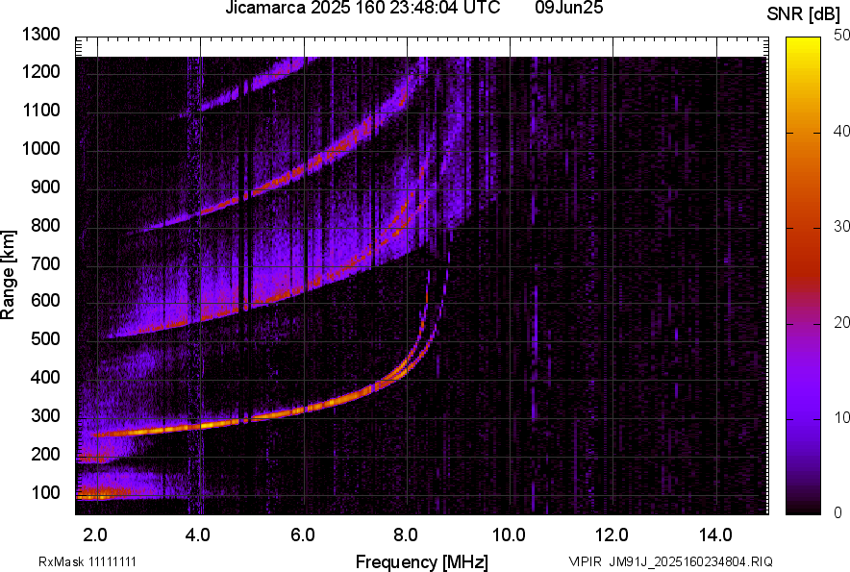Click the colorbar tick label '20'
The image size is (850, 572).
coord(842,323)
